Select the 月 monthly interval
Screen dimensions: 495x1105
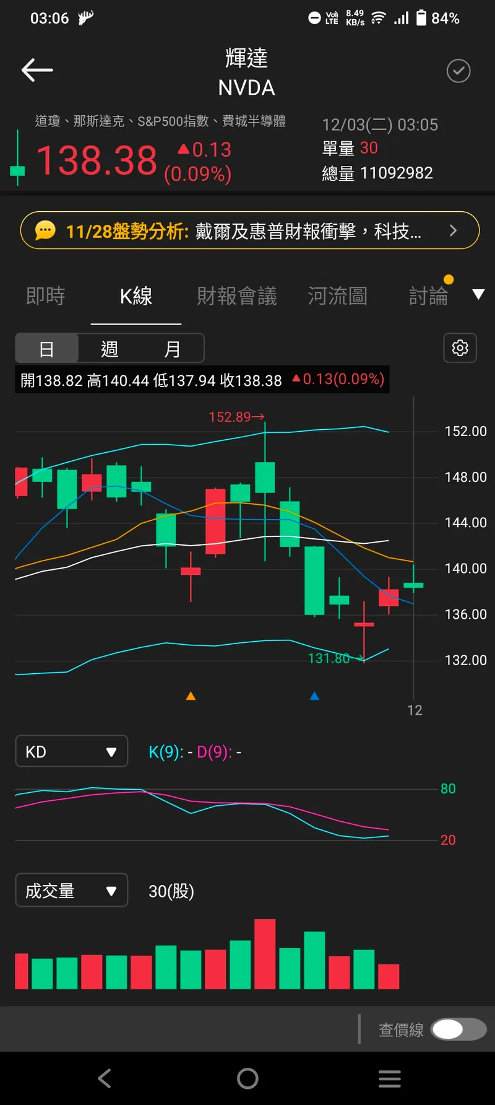click(172, 349)
